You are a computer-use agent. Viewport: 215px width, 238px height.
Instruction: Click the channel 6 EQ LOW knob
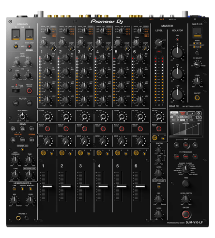(140, 100)
